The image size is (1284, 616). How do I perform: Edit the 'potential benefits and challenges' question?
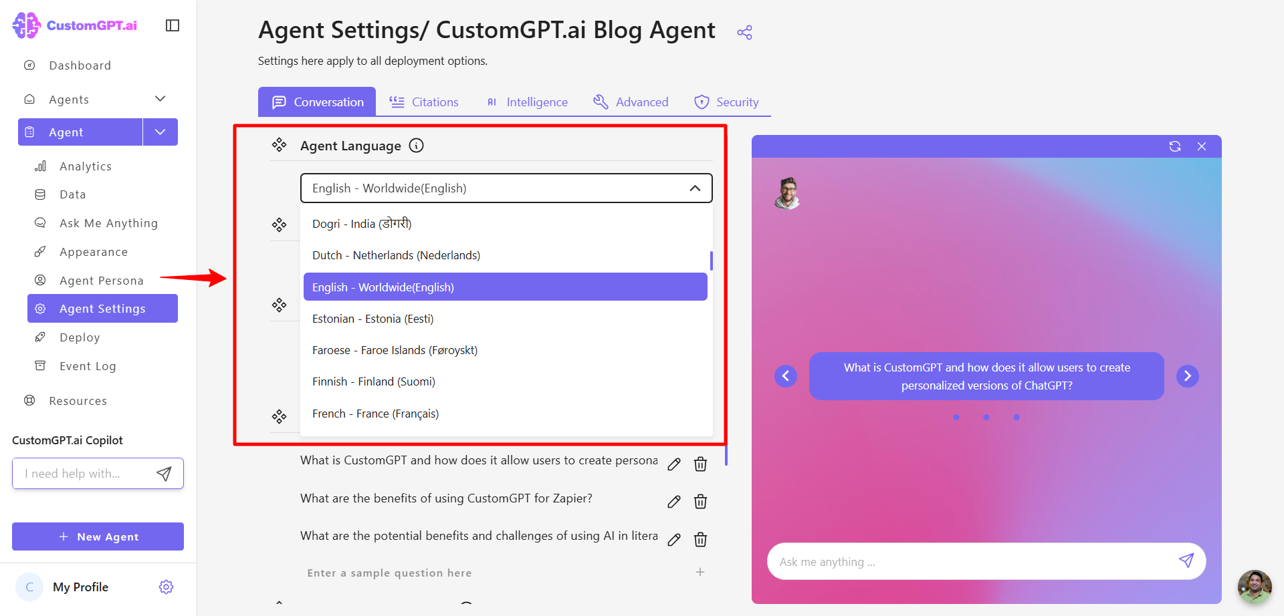[x=674, y=540]
